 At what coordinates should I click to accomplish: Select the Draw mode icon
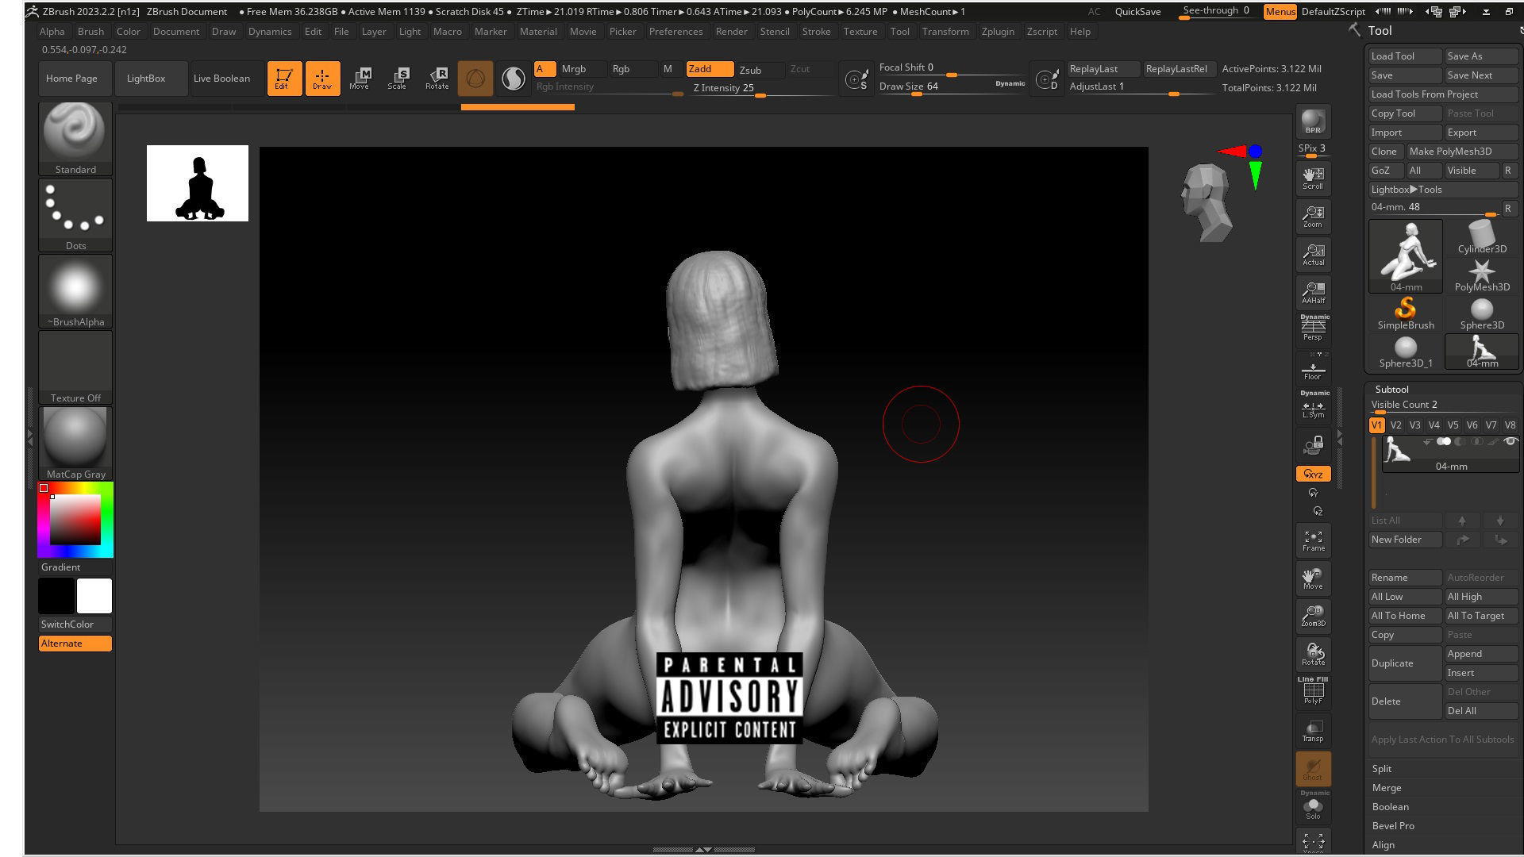click(x=322, y=78)
